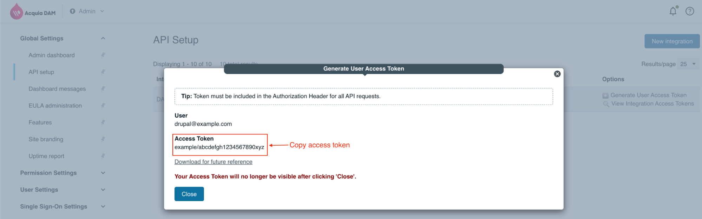Click Generate User Access Token link
The width and height of the screenshot is (702, 219).
pos(648,95)
